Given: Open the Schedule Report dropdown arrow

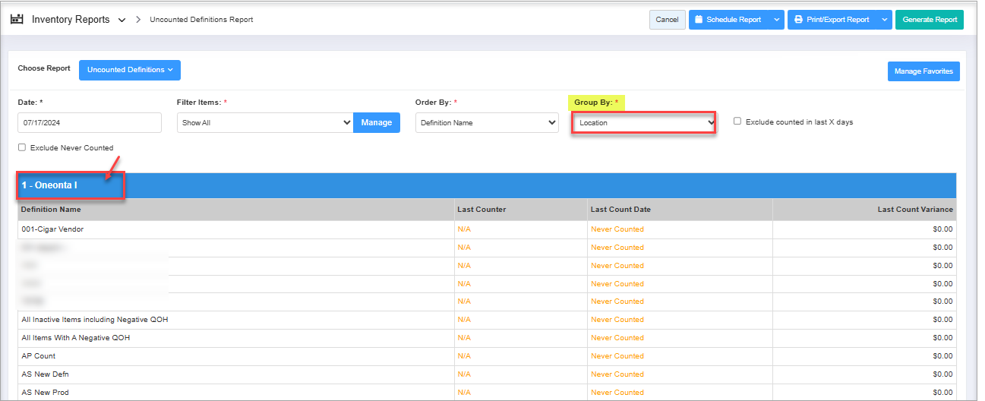Looking at the screenshot, I should 776,20.
